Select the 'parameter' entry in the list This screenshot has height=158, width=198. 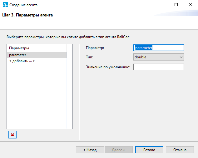(37, 55)
